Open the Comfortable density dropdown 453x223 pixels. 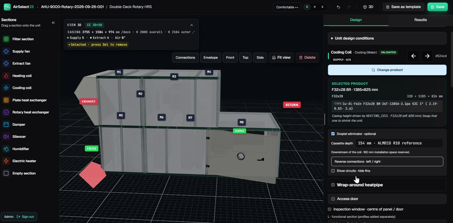coord(287,7)
